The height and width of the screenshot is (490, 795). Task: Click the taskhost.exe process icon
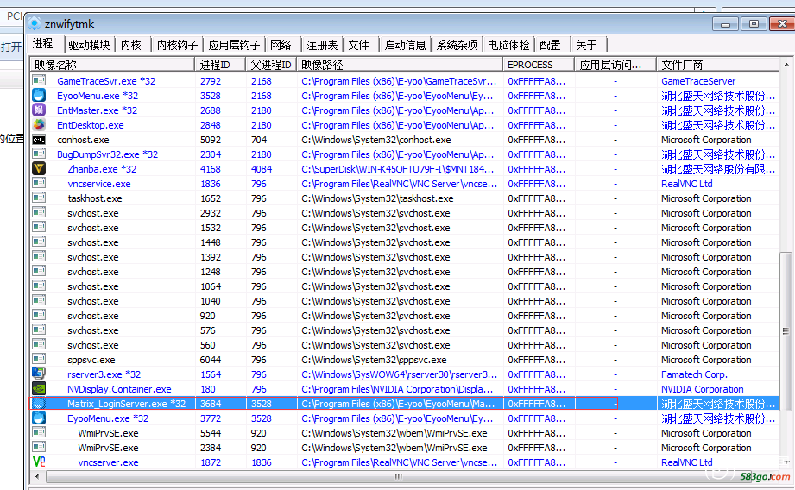[x=39, y=198]
